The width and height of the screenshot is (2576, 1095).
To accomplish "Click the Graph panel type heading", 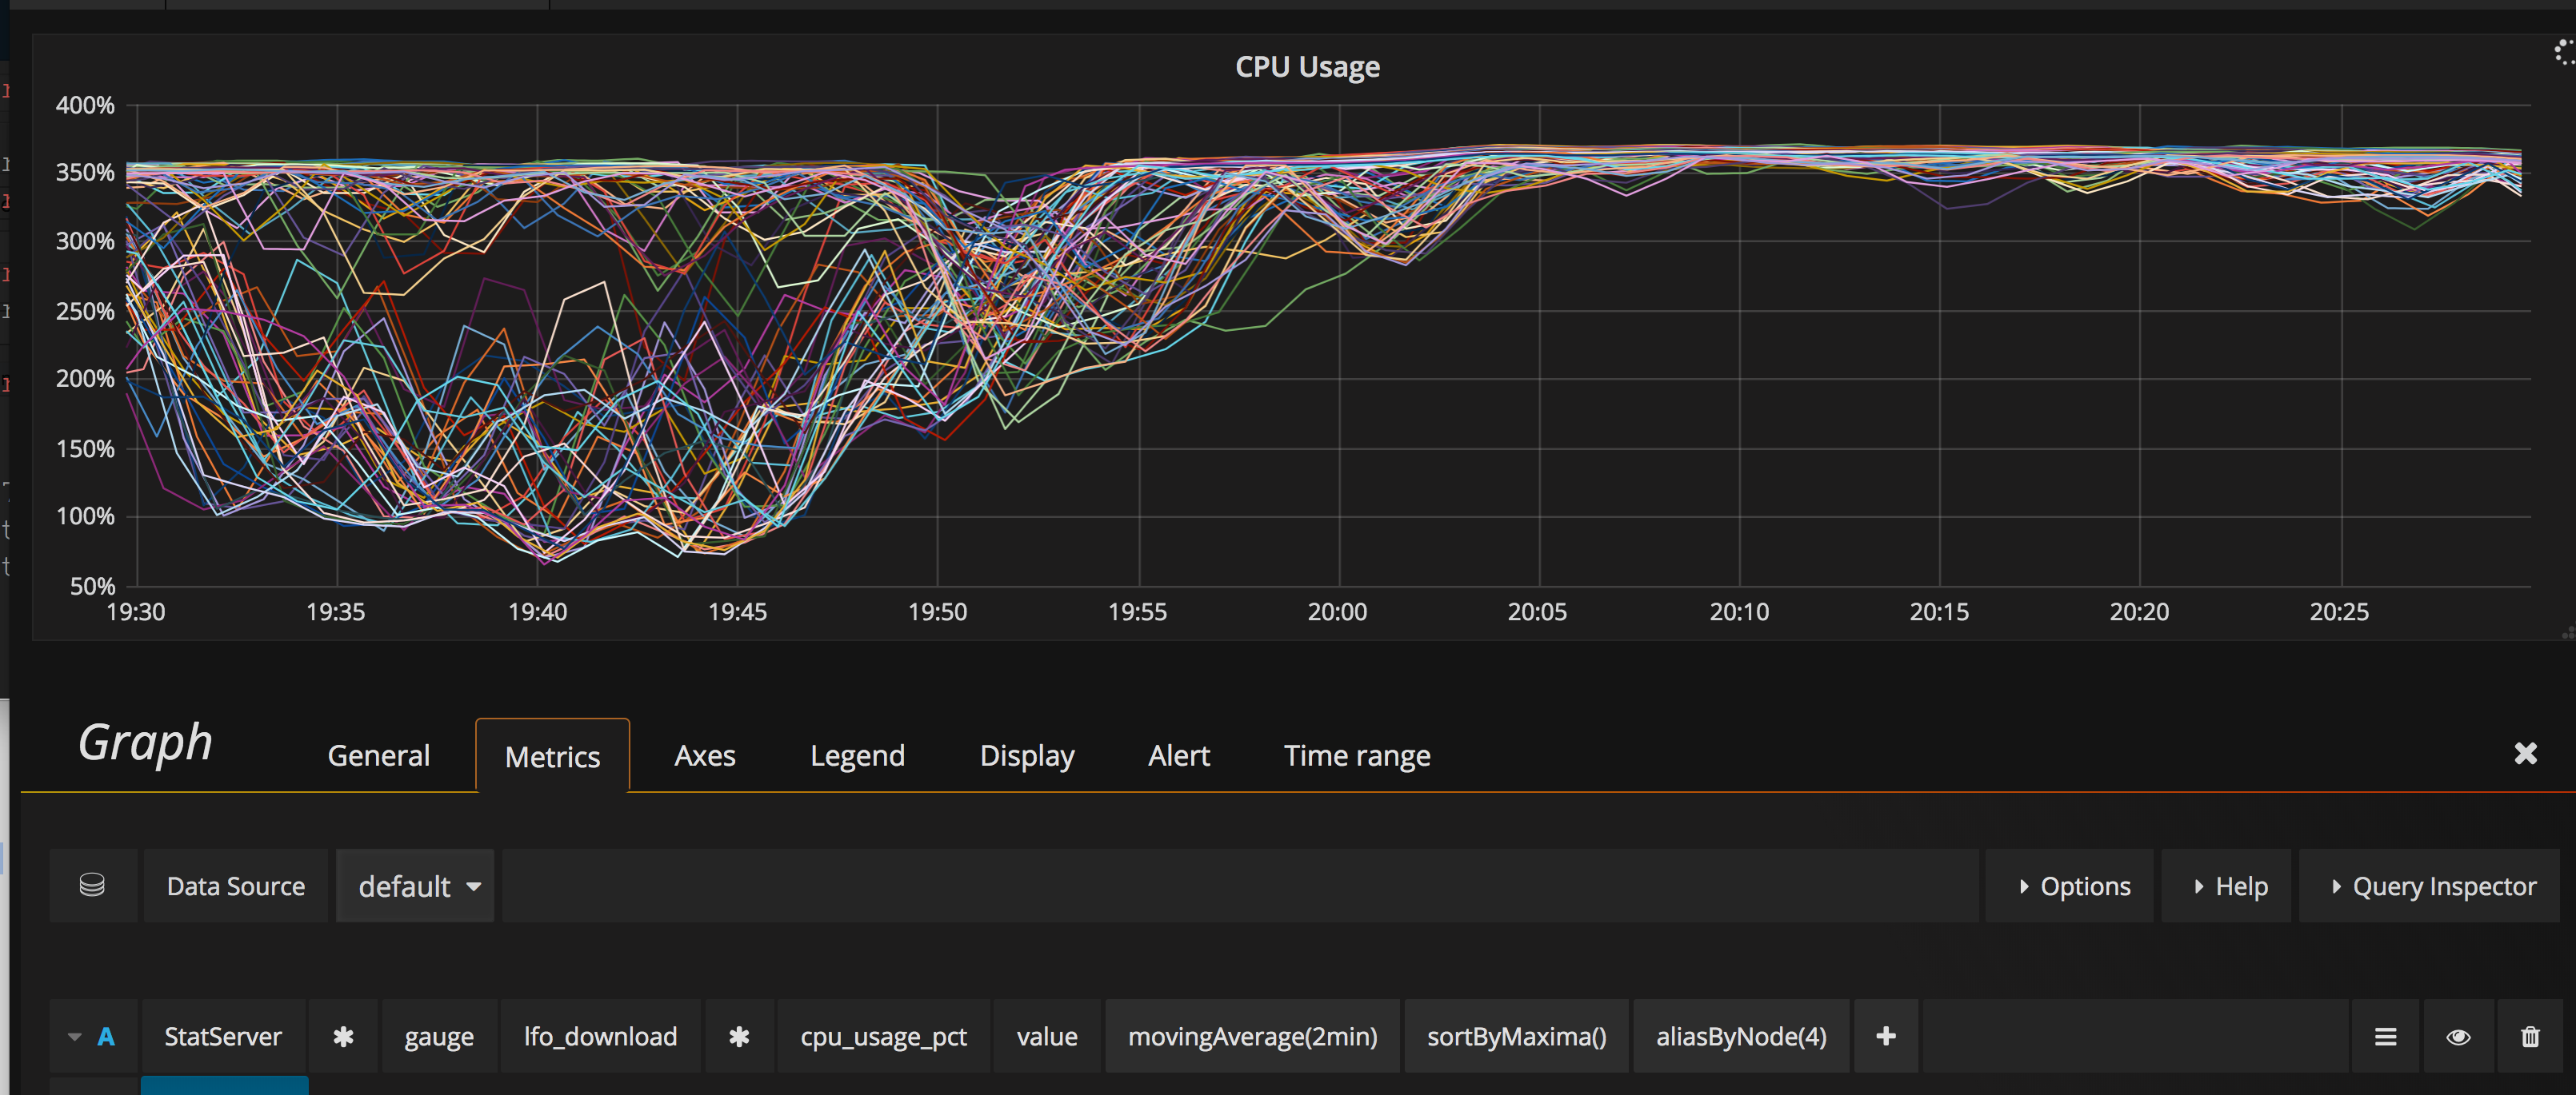I will [x=146, y=743].
